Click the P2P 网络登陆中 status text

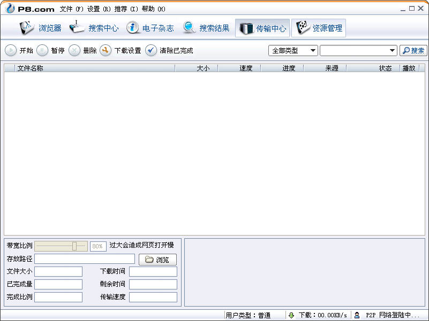(x=393, y=315)
